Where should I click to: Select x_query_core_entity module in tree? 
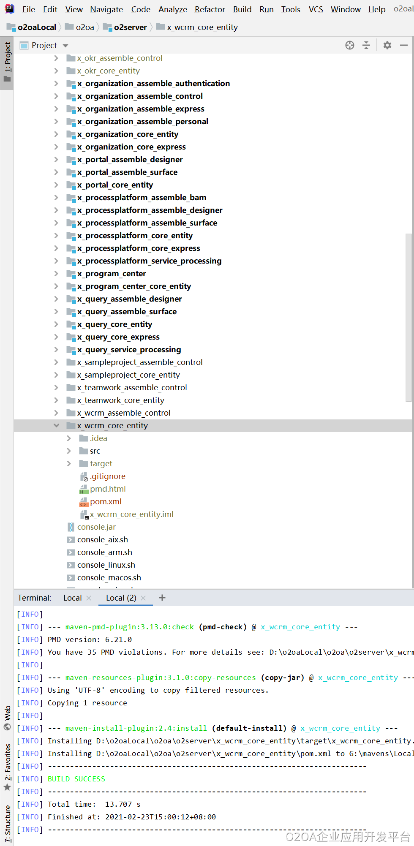coord(114,324)
